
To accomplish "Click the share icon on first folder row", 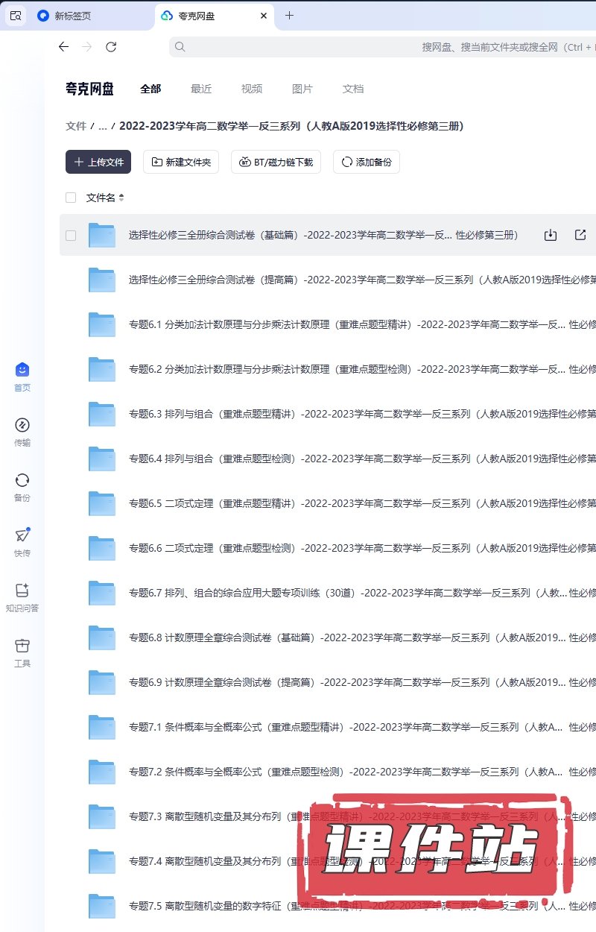I will coord(580,236).
